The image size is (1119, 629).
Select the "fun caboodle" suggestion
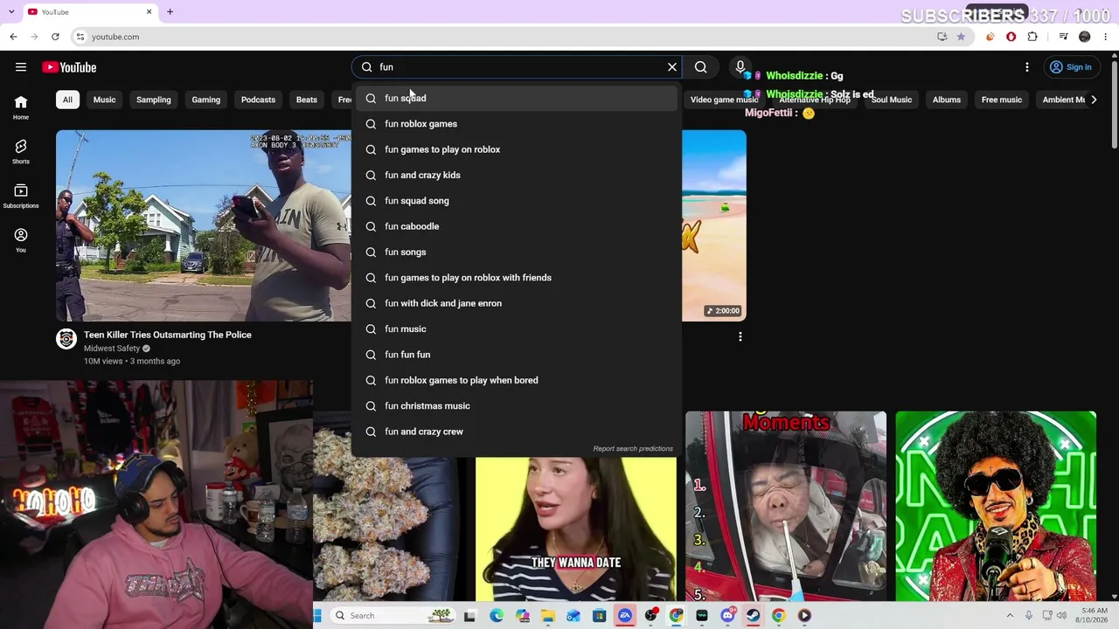pyautogui.click(x=517, y=226)
